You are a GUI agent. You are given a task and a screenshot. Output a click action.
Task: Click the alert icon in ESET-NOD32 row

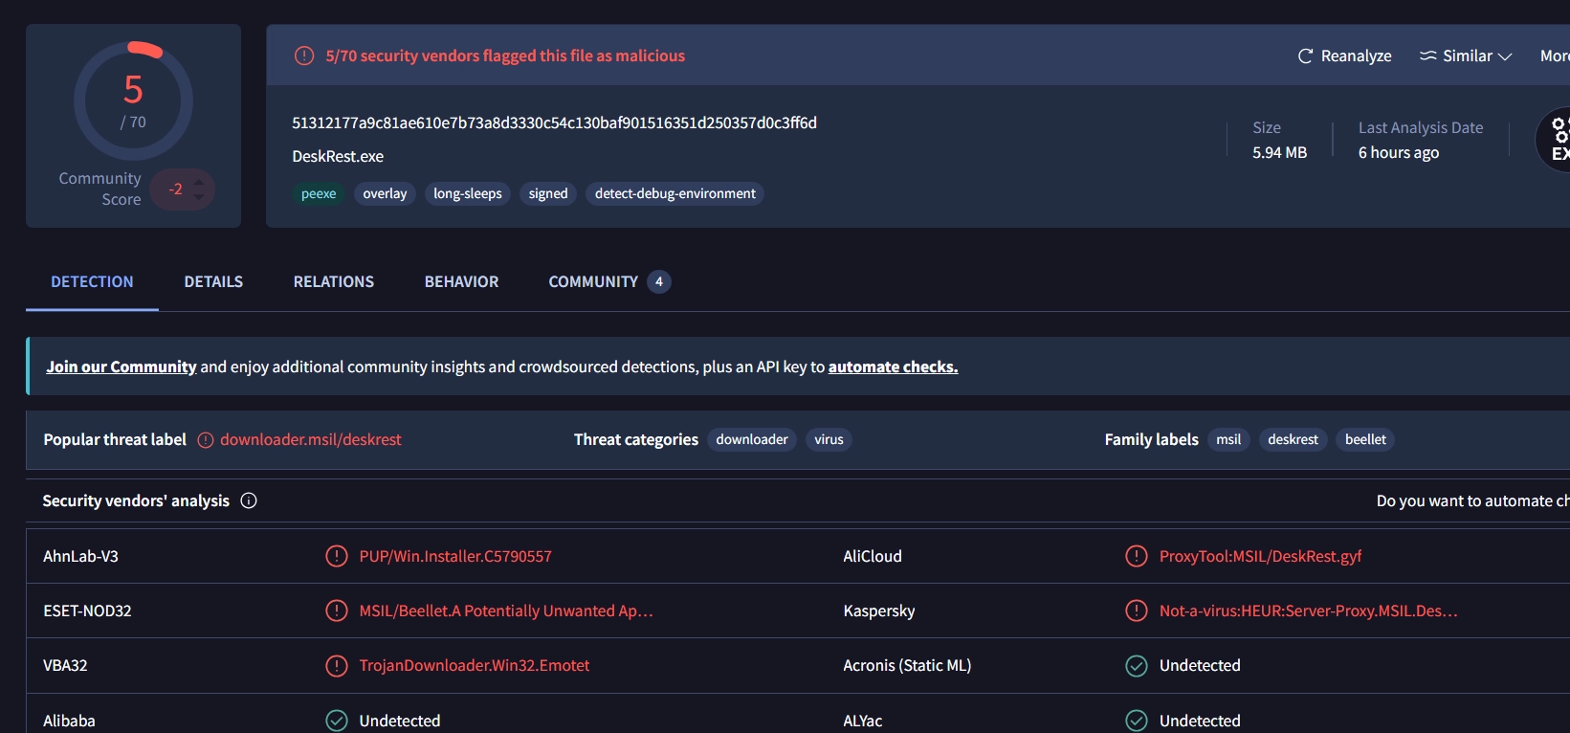[x=337, y=611]
